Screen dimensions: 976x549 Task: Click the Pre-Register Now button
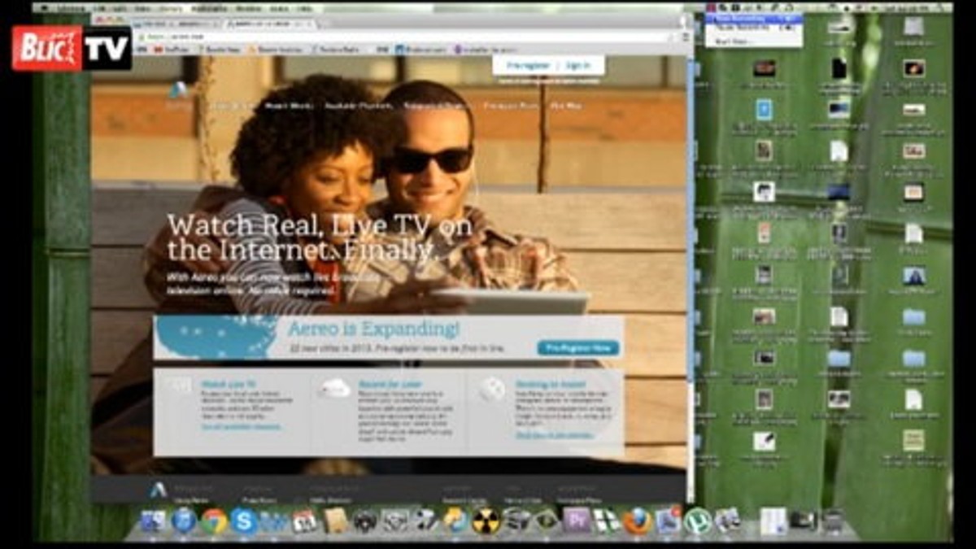(x=578, y=348)
